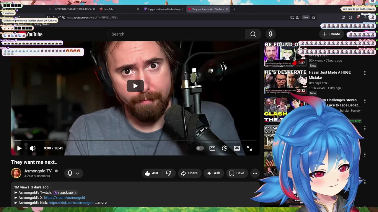Open Hasan Just Made A HUGE Mistake title
Viewport: 378px width, 212px height.
(330, 75)
